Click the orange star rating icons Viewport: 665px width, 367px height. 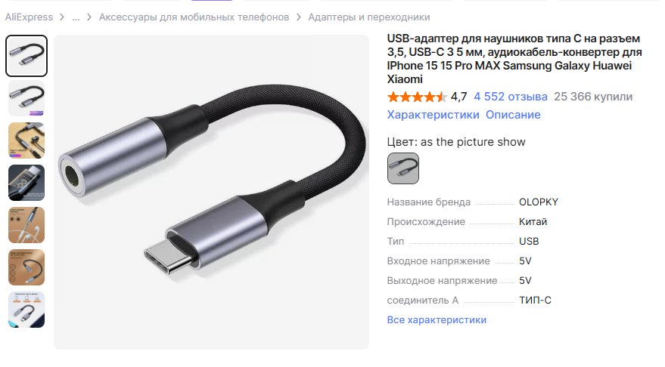click(x=417, y=97)
